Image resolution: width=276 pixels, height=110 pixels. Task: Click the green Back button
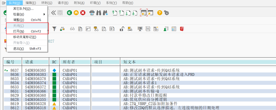pyautogui.click(x=69, y=13)
